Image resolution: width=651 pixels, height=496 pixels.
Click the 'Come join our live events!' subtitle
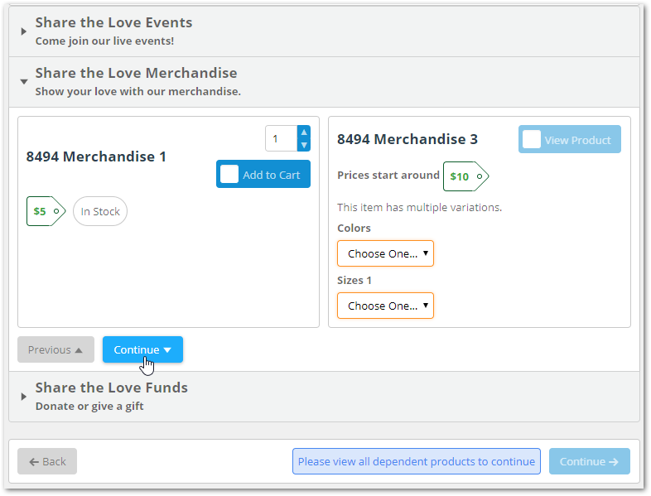point(104,41)
